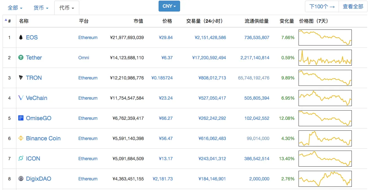Click the Tether coin logo icon
Image resolution: width=373 pixels, height=190 pixels.
[x=21, y=57]
